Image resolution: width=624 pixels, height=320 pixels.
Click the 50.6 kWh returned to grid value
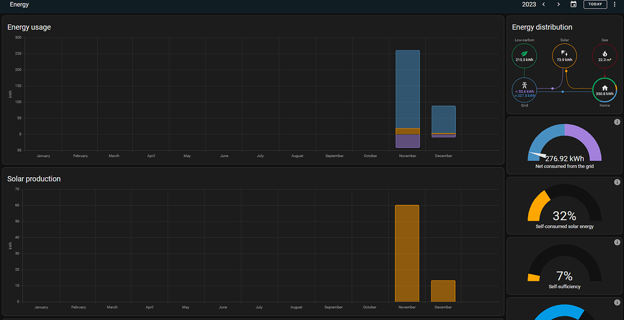tap(525, 92)
